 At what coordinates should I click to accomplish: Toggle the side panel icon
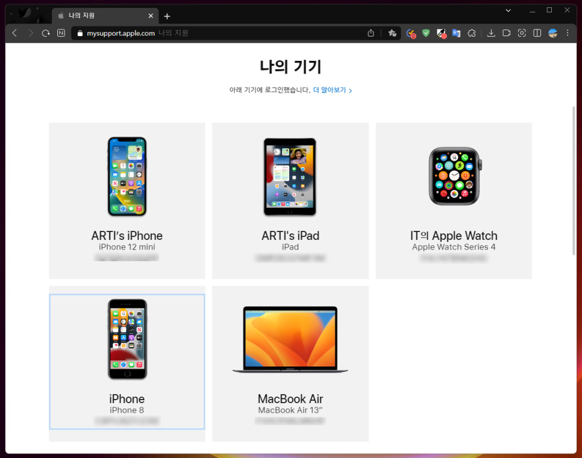coord(537,33)
